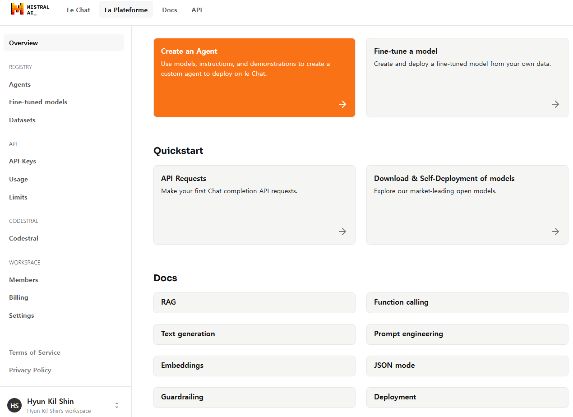Screen dimensions: 573x417
Task: Open workspace Settings in the sidebar
Action: [22, 315]
